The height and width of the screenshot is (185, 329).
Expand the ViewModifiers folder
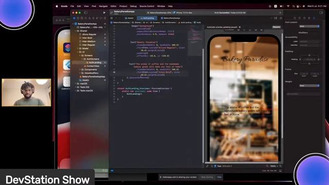(x=80, y=73)
